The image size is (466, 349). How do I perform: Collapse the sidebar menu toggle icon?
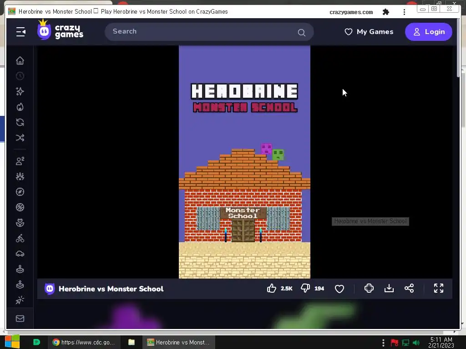[21, 32]
